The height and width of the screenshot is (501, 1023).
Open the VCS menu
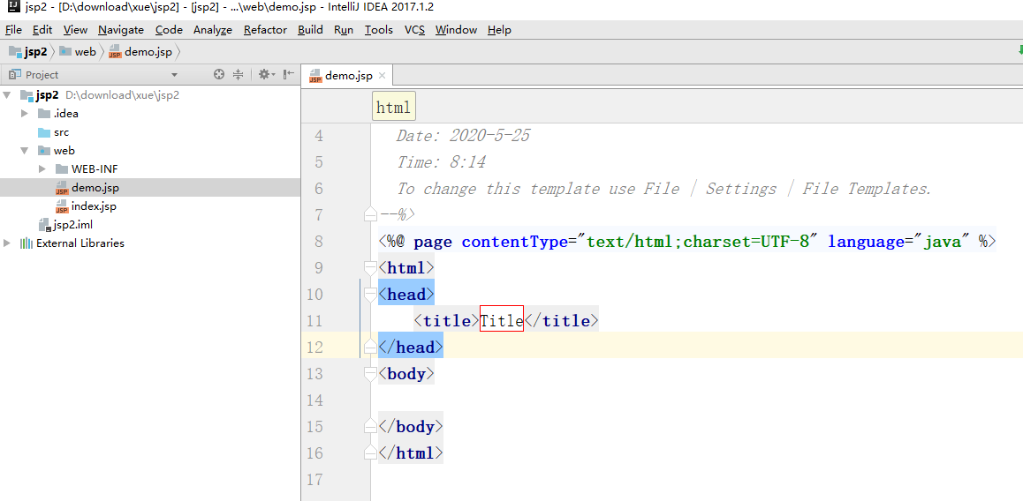click(x=414, y=30)
